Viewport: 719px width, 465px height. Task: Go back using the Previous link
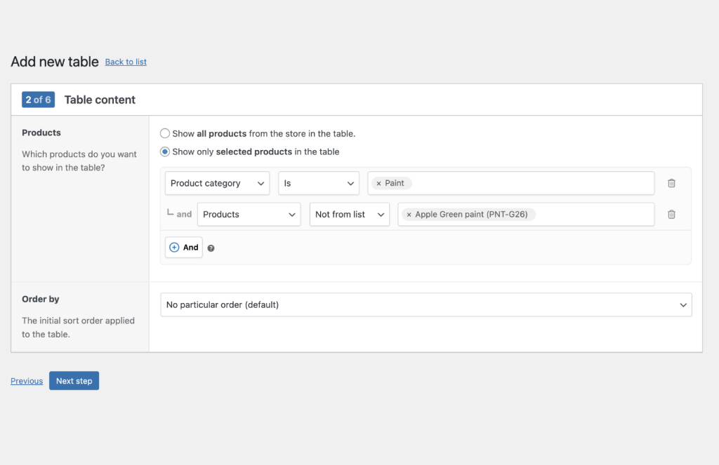point(26,380)
